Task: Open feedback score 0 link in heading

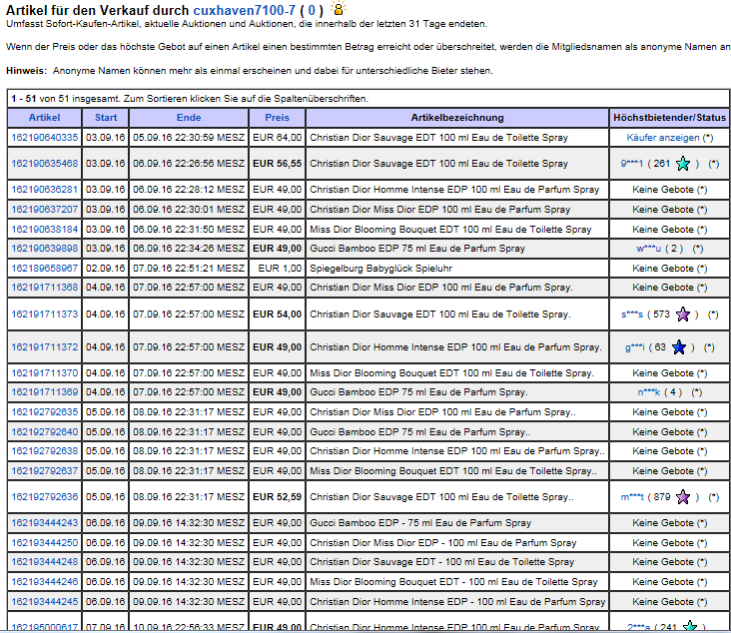Action: 312,10
